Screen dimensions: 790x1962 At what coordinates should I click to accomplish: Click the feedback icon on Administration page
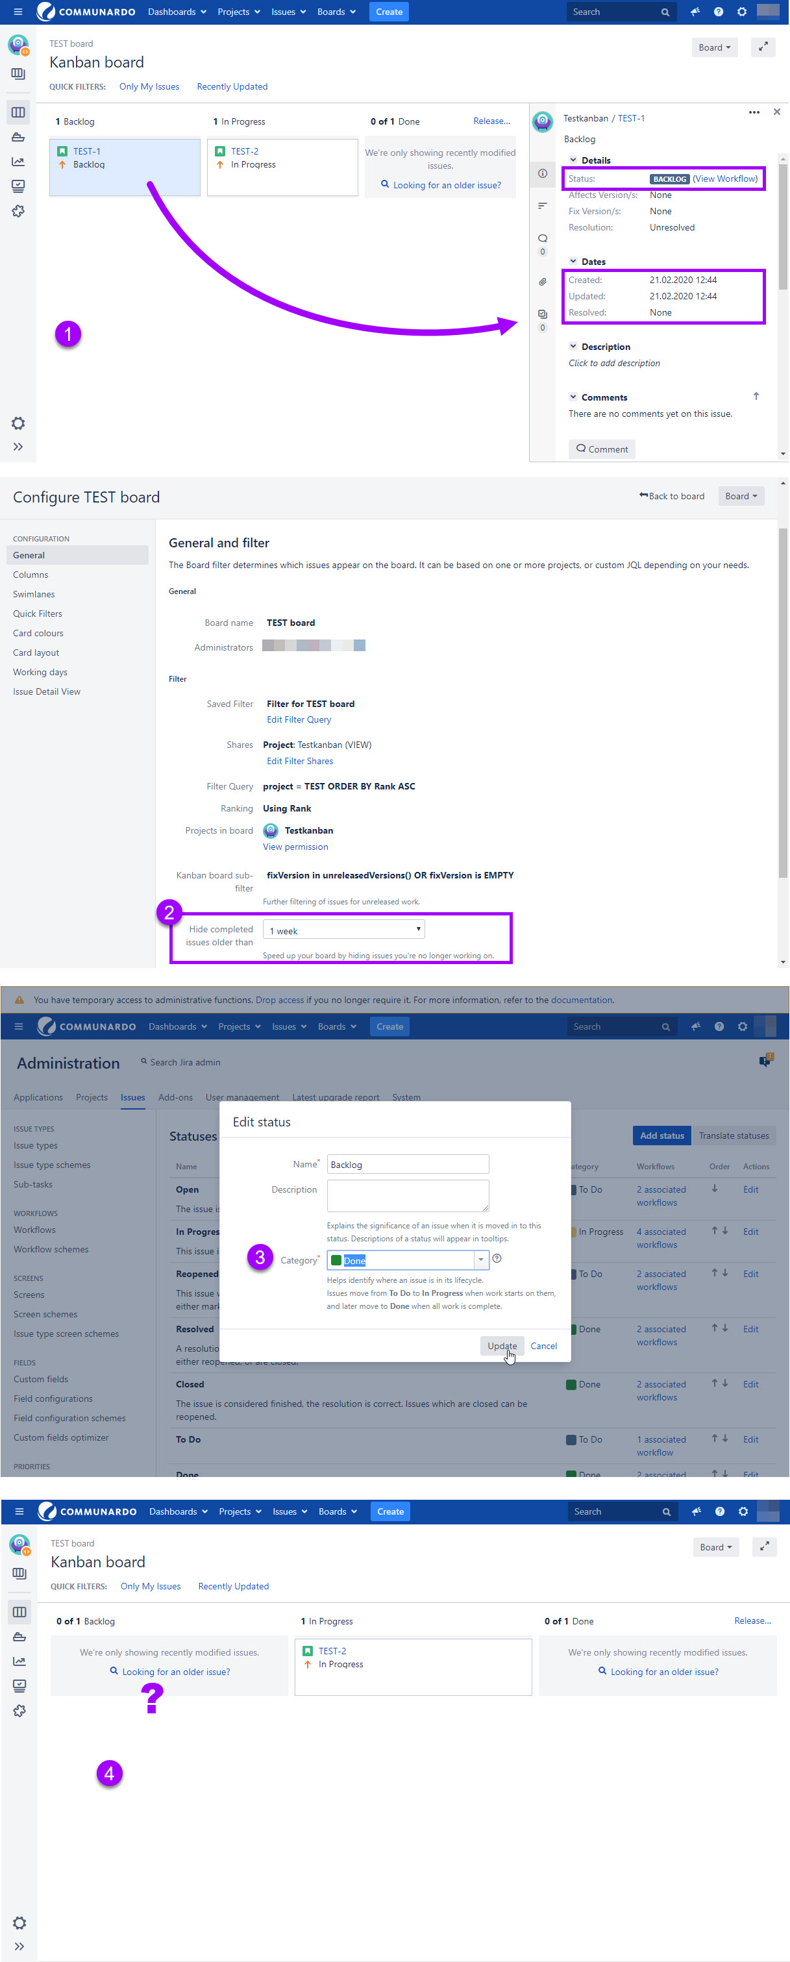click(x=765, y=1060)
